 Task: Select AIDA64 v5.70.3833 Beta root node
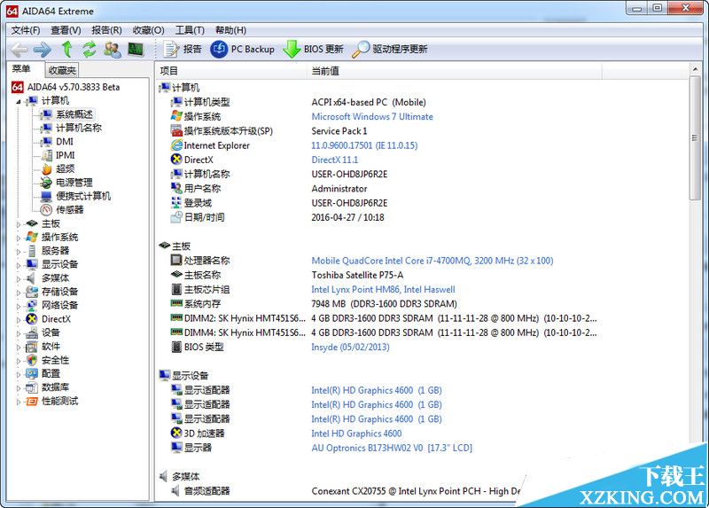[74, 87]
